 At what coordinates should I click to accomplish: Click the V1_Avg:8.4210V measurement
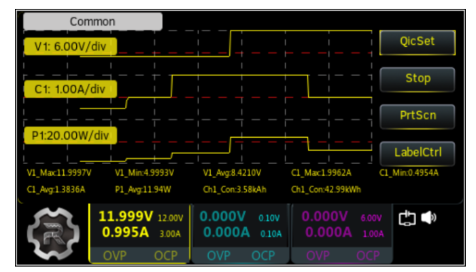click(232, 173)
